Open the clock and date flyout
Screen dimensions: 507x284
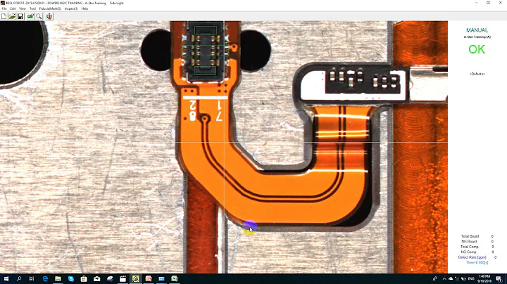coord(484,278)
